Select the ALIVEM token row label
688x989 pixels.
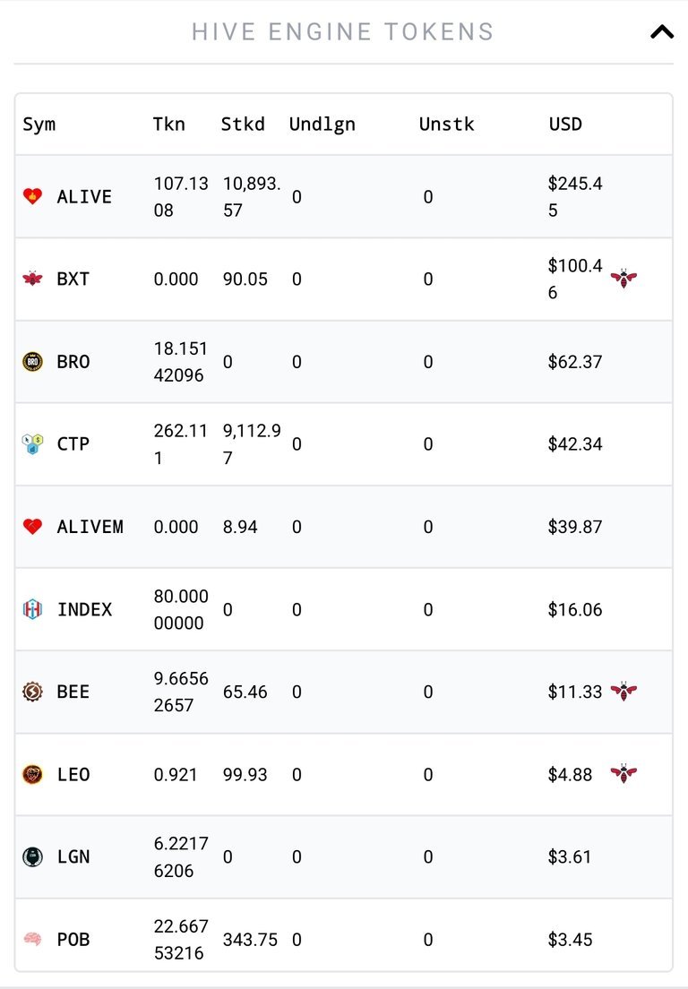[90, 527]
